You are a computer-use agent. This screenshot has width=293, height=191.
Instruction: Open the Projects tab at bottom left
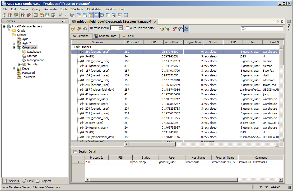[44, 181]
